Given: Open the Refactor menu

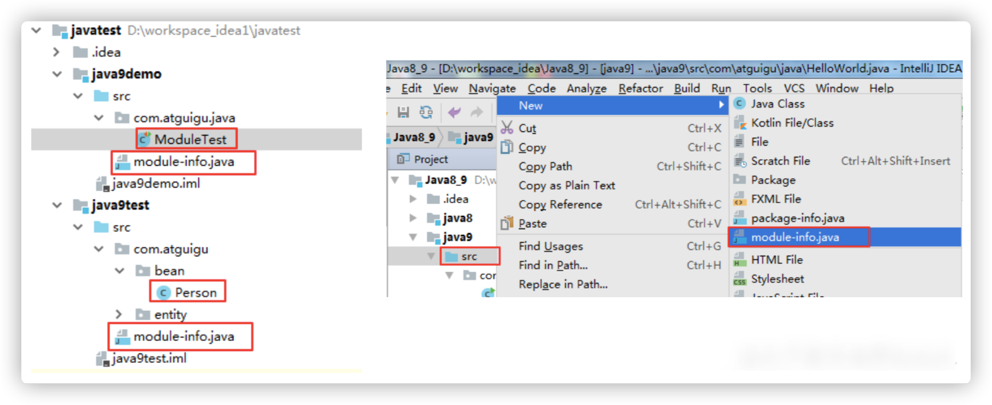Looking at the screenshot, I should click(641, 88).
